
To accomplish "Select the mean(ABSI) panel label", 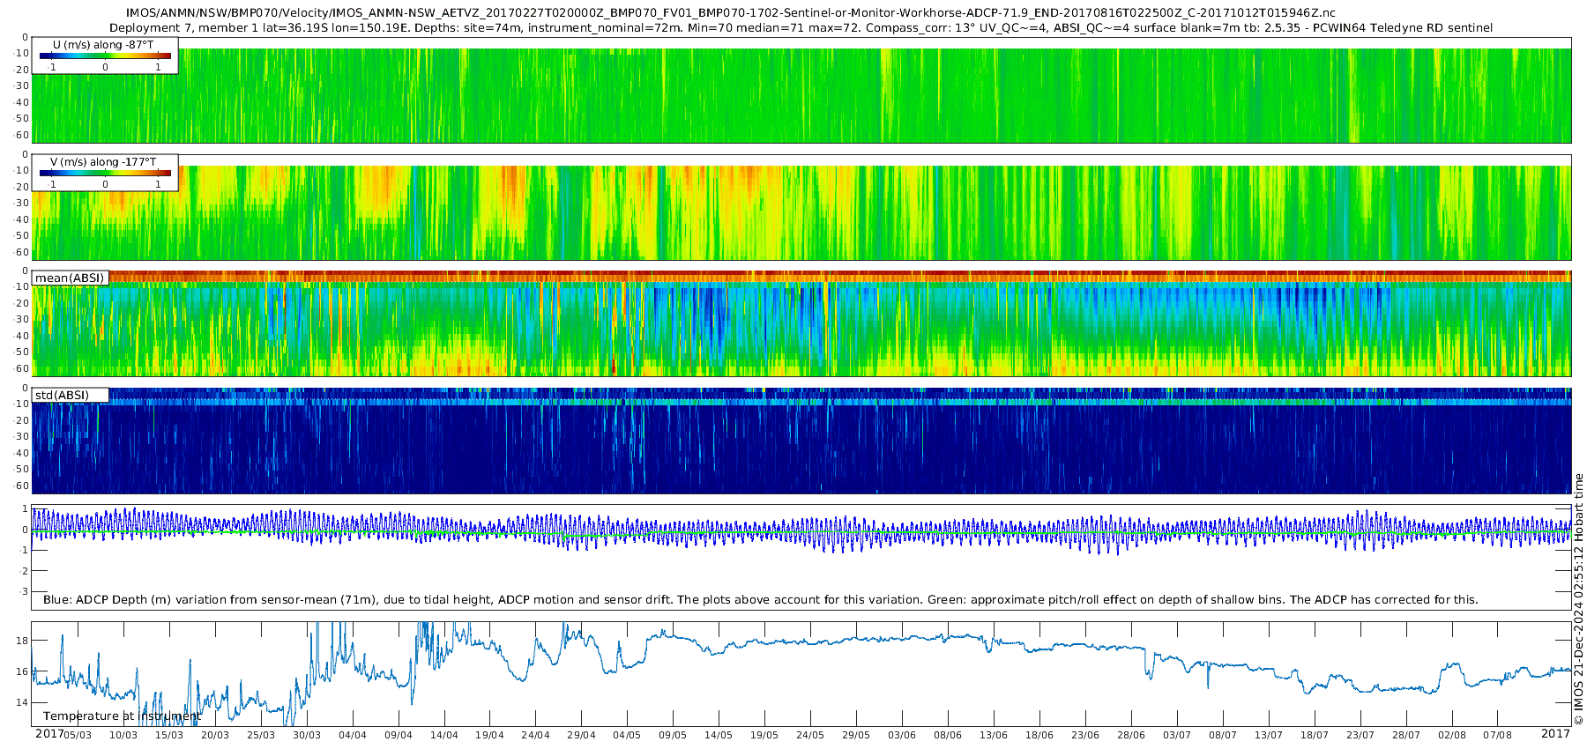I will (x=70, y=278).
